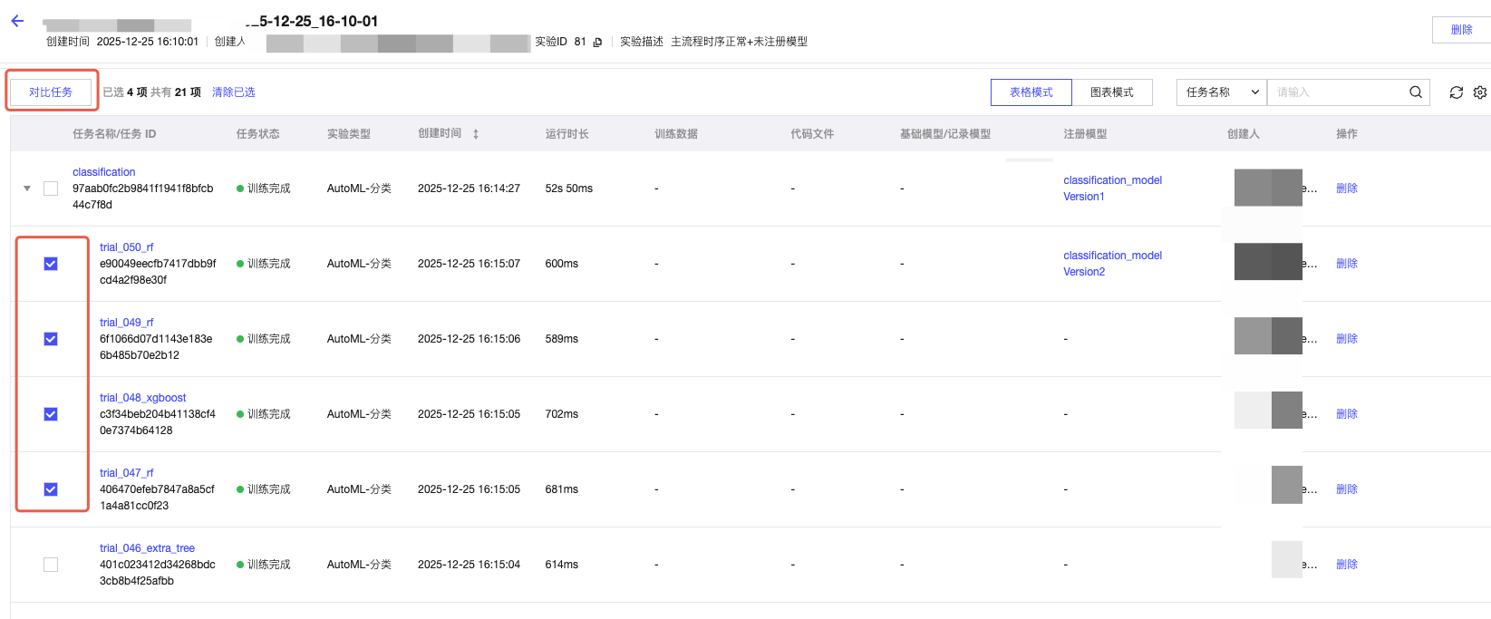Open table column settings gear

click(x=1479, y=92)
